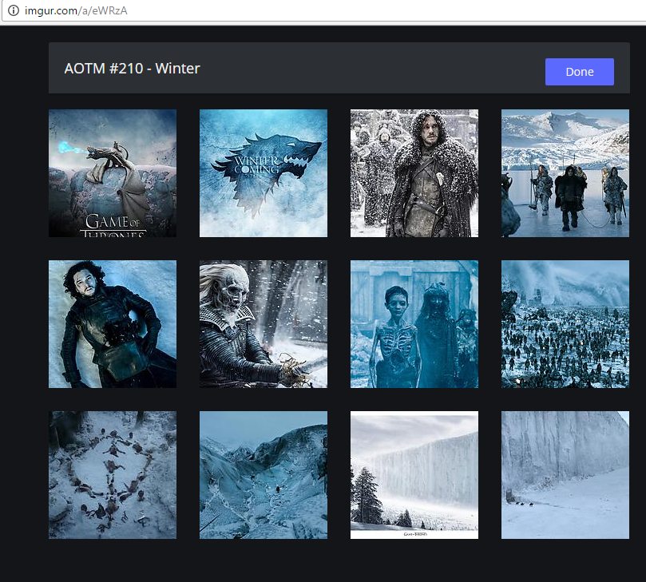Open the White Walker Night King thumbnail

pos(264,324)
